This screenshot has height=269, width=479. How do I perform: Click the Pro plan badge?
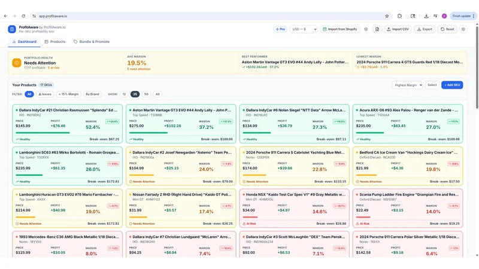coord(280,29)
